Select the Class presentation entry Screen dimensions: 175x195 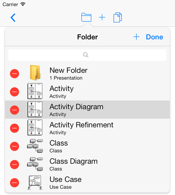(87, 146)
